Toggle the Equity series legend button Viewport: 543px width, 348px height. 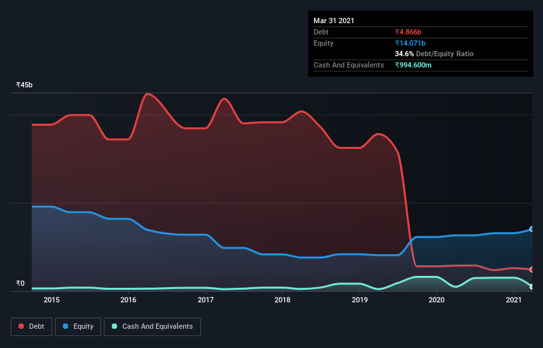click(x=78, y=327)
